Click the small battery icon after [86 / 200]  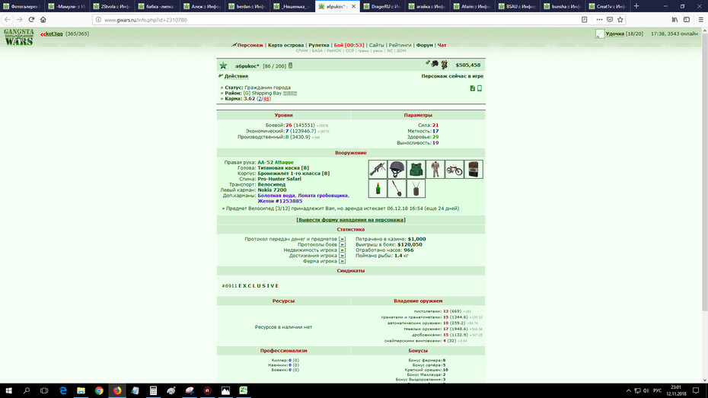click(x=290, y=66)
